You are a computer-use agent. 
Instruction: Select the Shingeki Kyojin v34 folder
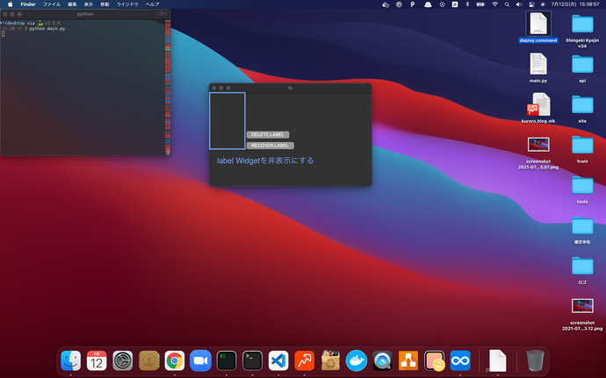[x=582, y=30]
